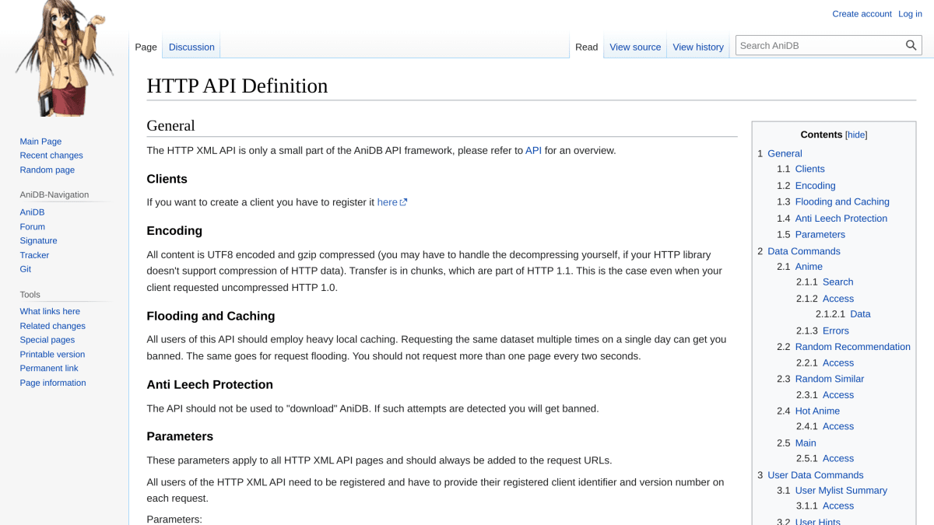
Task: Open the View history tab
Action: point(698,47)
